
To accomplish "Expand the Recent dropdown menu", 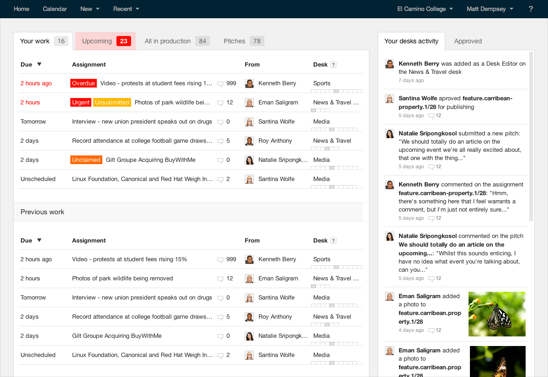I will (126, 9).
